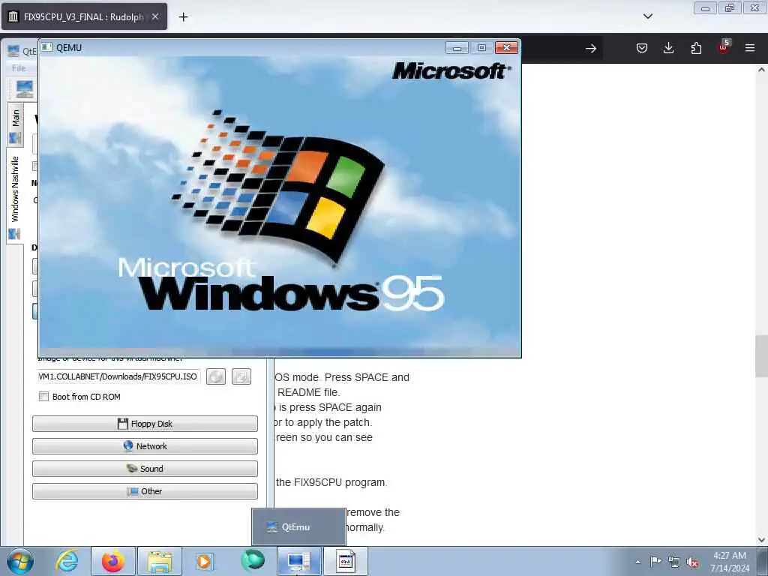
Task: Click the uBlock Origin extension icon
Action: [724, 47]
